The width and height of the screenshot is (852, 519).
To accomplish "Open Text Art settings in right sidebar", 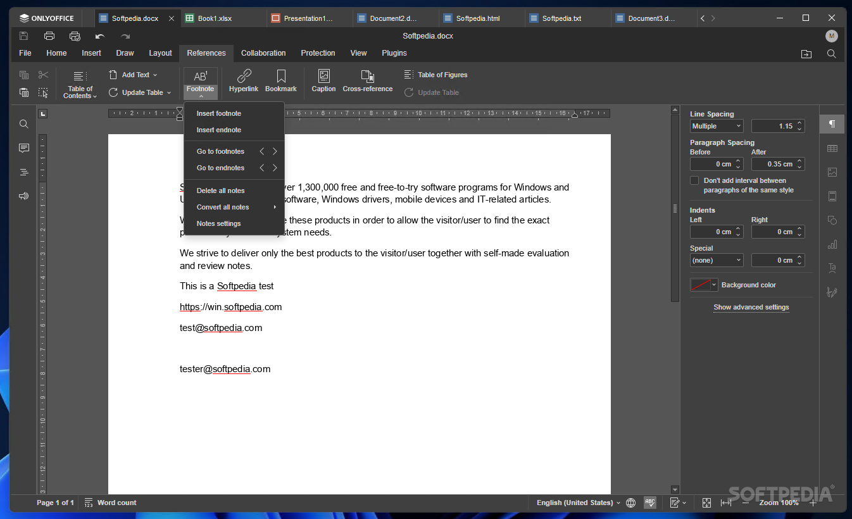I will [x=832, y=268].
